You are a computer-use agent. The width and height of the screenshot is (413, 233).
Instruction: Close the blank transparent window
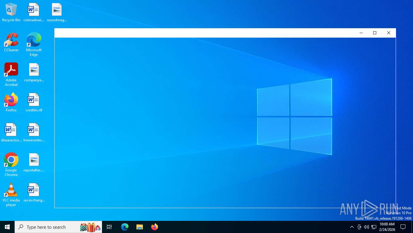(x=389, y=33)
